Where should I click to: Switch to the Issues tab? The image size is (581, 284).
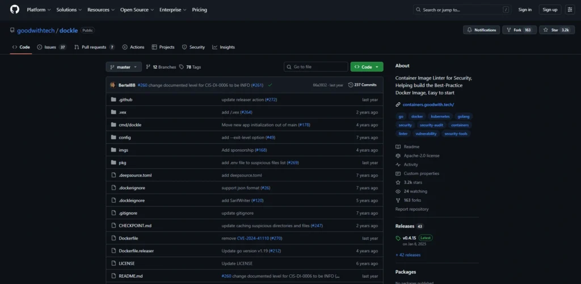click(x=52, y=47)
